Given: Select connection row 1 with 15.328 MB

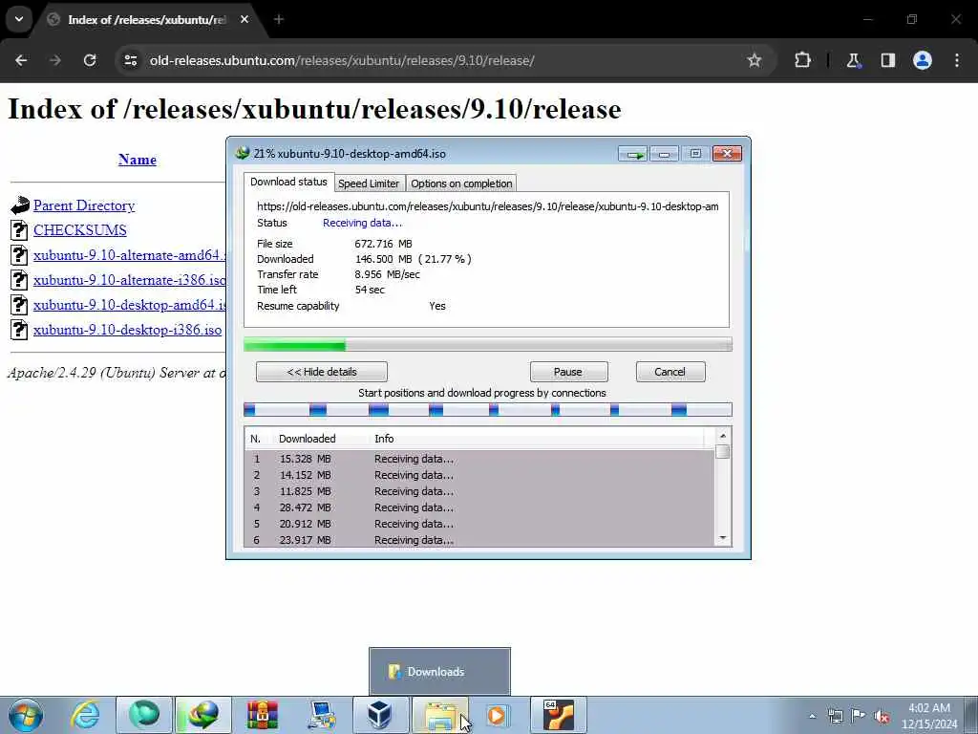Looking at the screenshot, I should (x=479, y=459).
